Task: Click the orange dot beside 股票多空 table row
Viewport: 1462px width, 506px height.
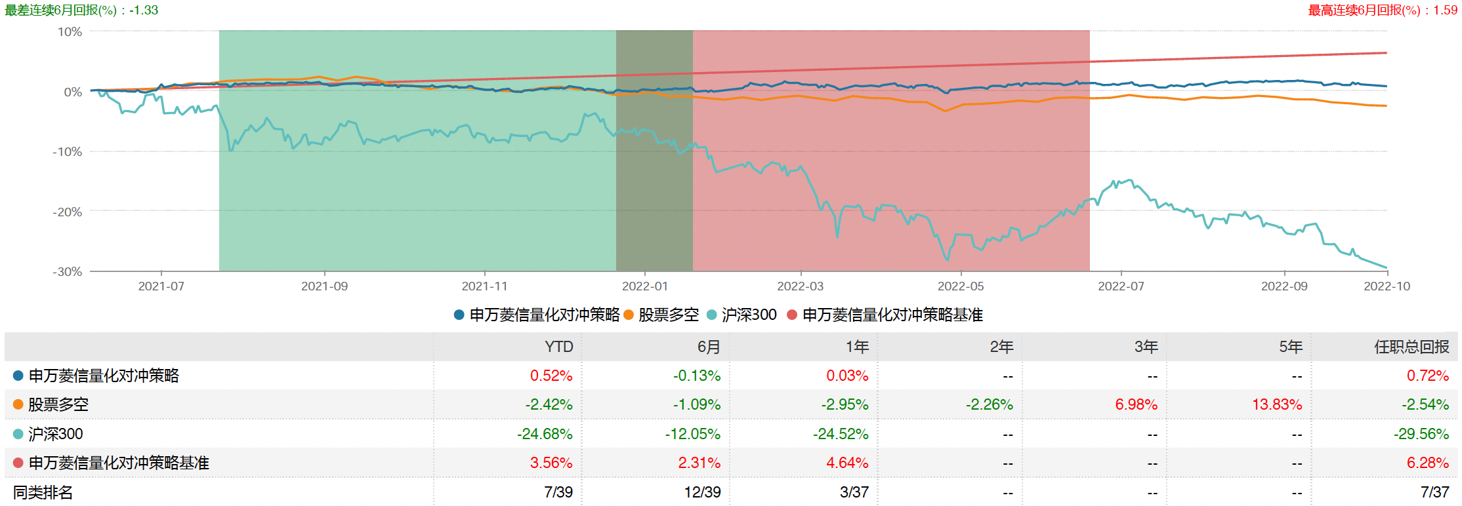Action: pos(18,404)
